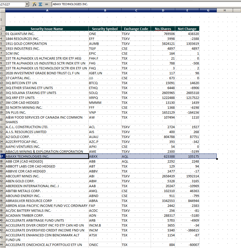Select net change value 844944
The image size is (241, 248).
coord(187,201)
